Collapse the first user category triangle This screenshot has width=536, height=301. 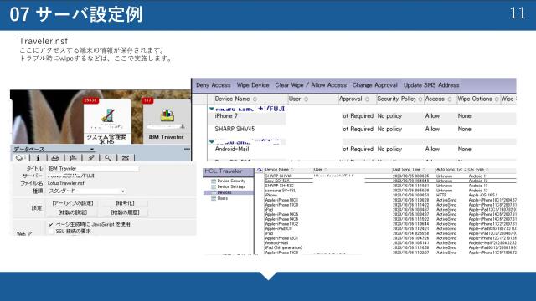coord(212,109)
